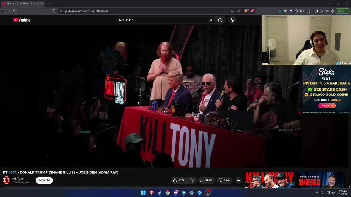
Task: Open the music note media control
Action: (x=310, y=11)
